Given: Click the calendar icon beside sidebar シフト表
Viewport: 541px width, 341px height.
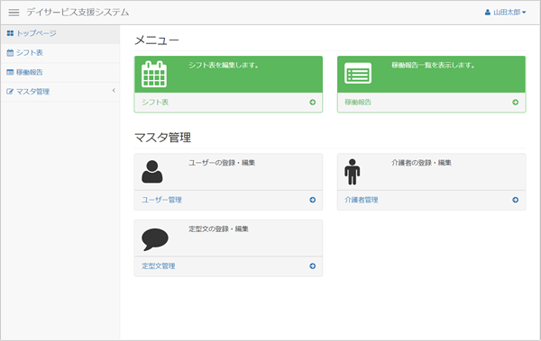Looking at the screenshot, I should tap(10, 53).
